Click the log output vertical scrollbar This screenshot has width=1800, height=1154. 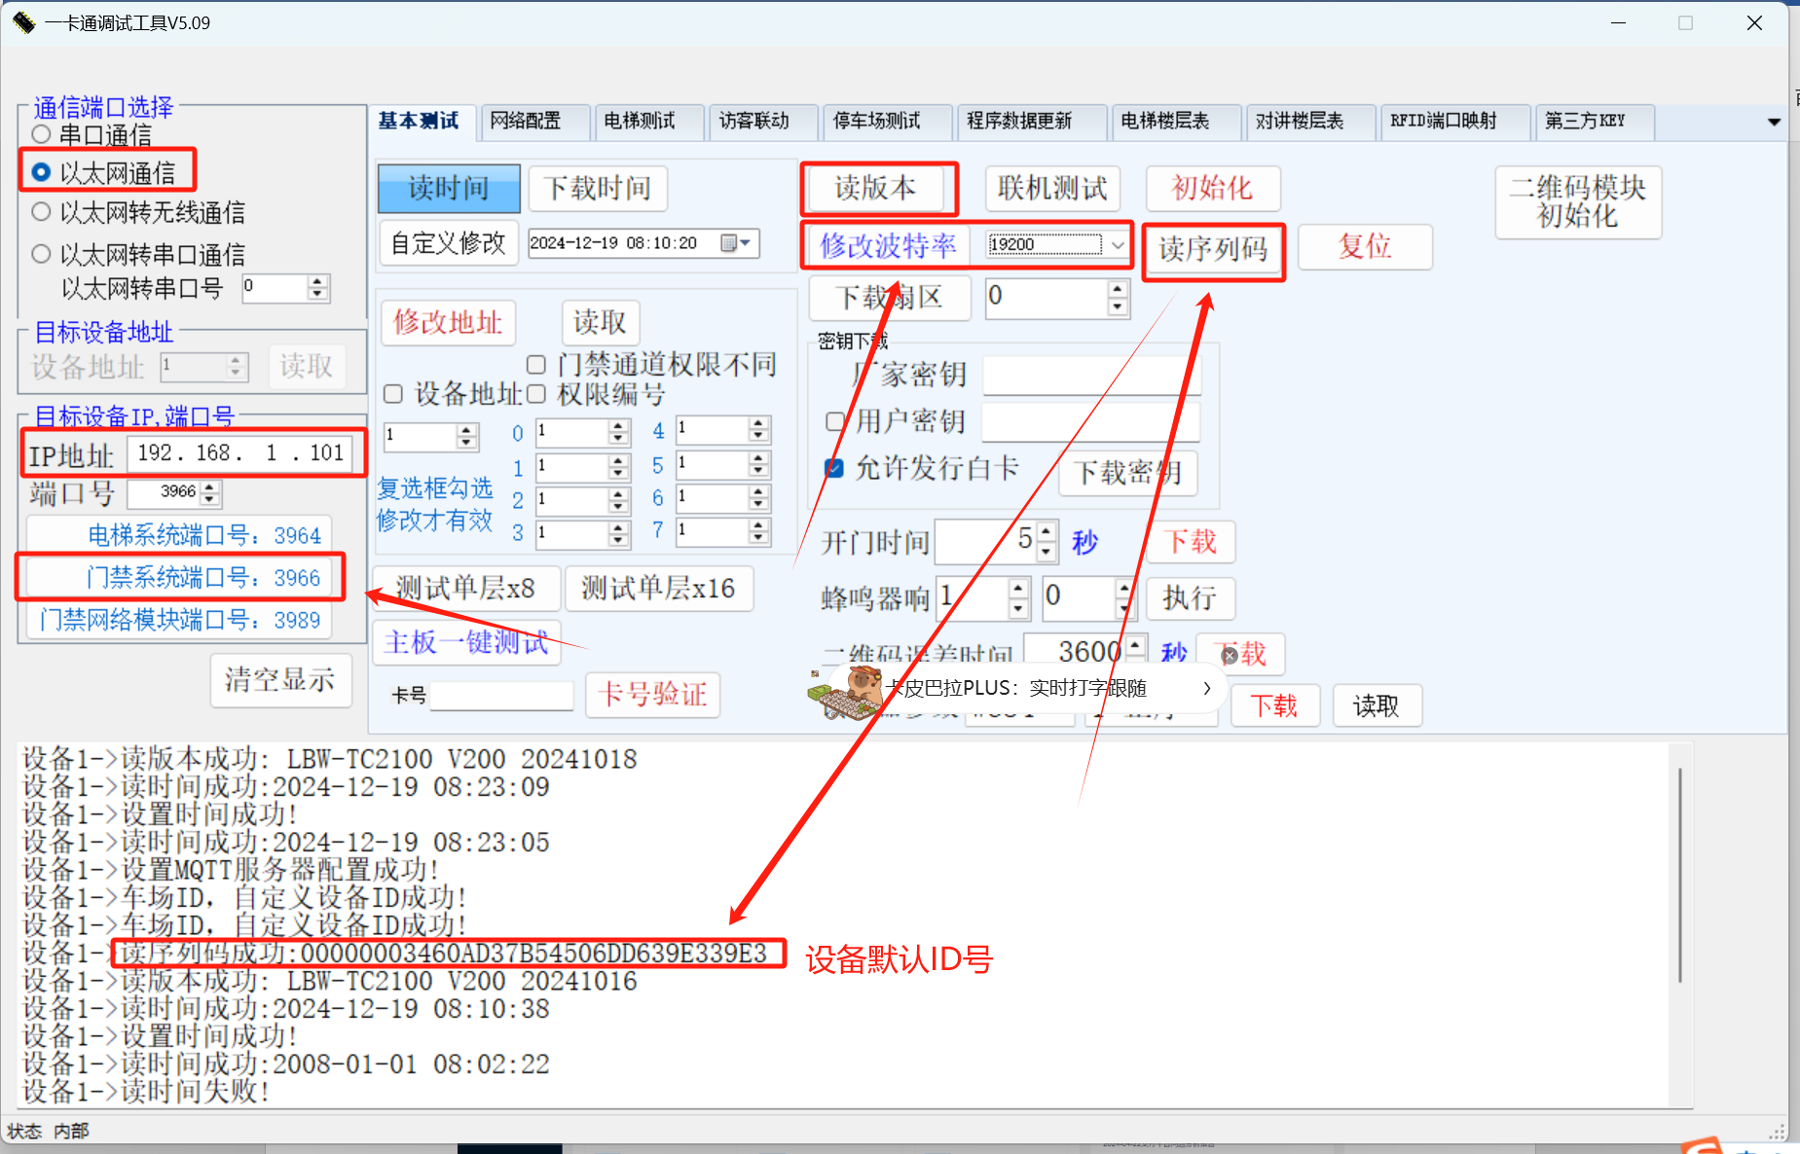1679,876
